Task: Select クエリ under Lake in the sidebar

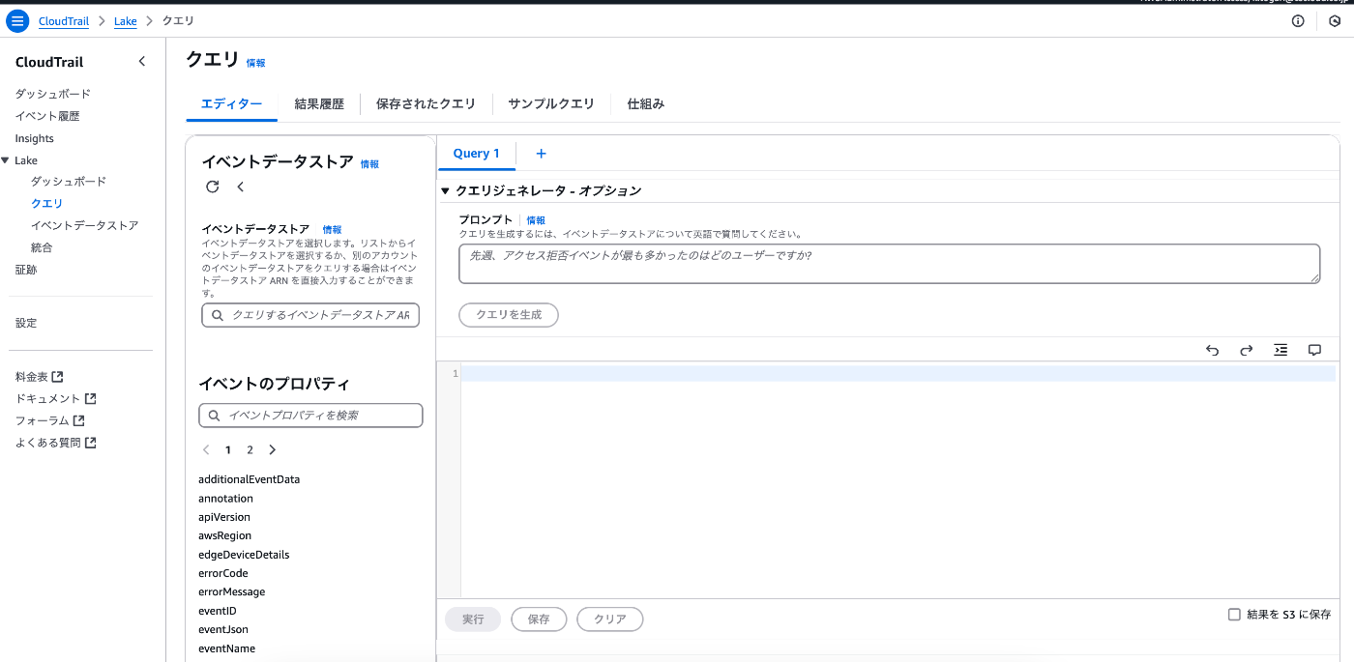Action: (47, 204)
